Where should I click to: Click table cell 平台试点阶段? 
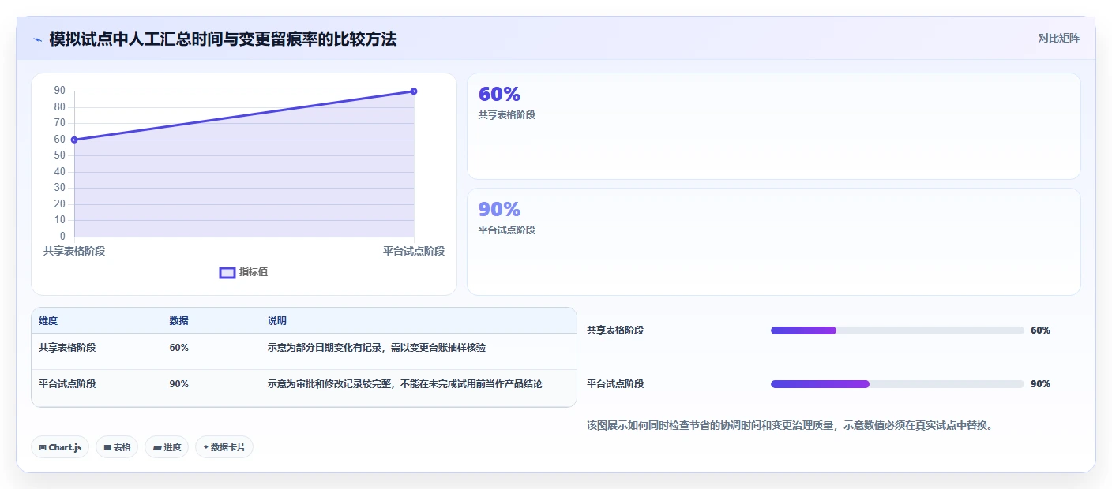pos(67,384)
